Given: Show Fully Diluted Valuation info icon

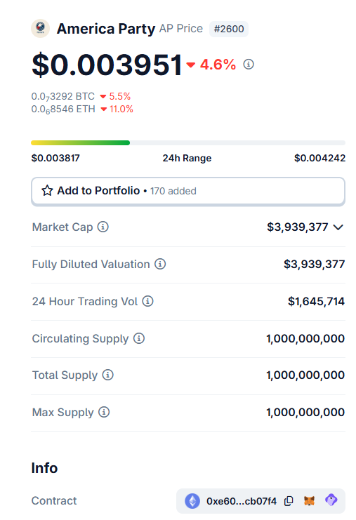Looking at the screenshot, I should click(x=160, y=264).
